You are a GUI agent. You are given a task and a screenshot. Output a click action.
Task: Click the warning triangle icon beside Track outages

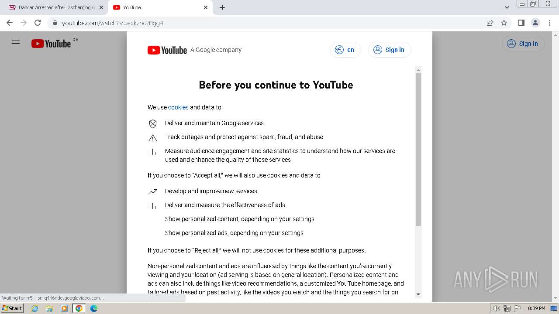[153, 138]
